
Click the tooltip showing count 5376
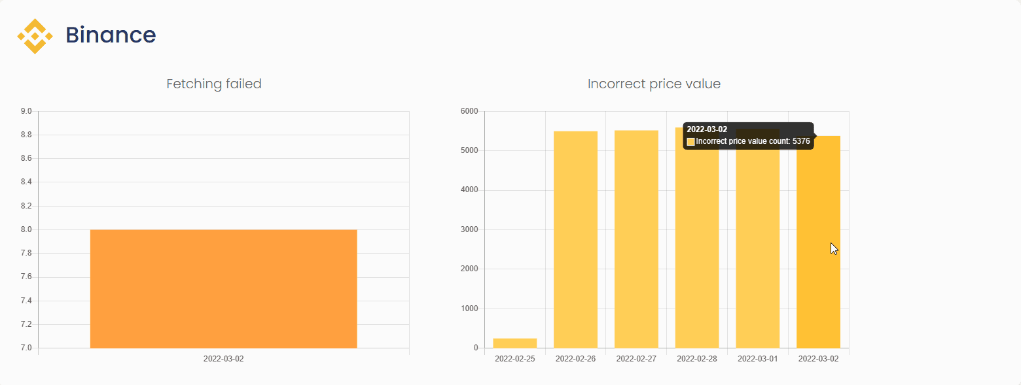point(748,136)
